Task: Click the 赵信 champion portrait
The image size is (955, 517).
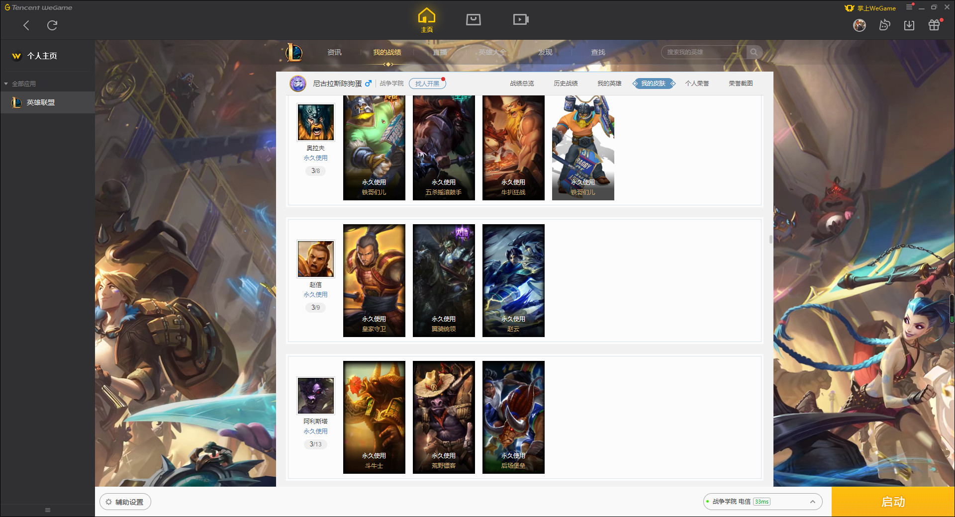Action: 316,259
